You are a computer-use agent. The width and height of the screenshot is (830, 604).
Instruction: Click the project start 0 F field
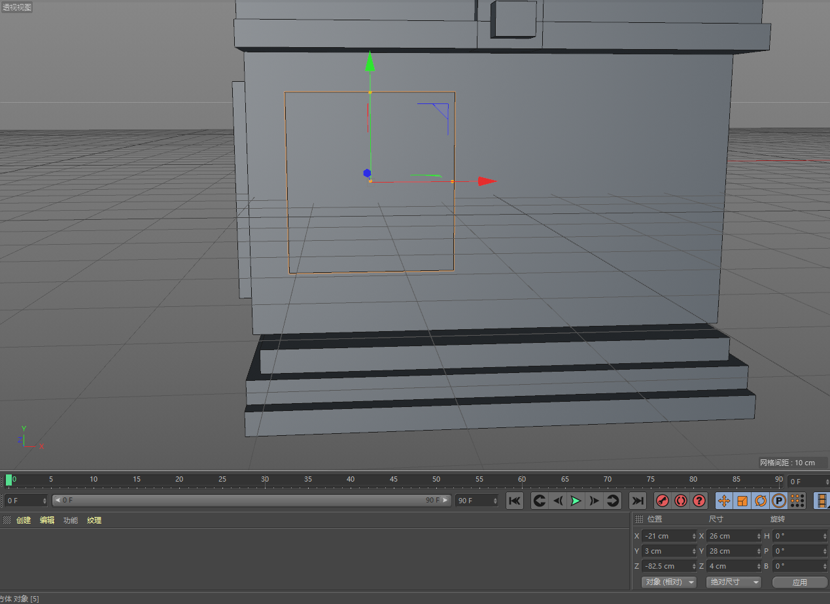(26, 501)
